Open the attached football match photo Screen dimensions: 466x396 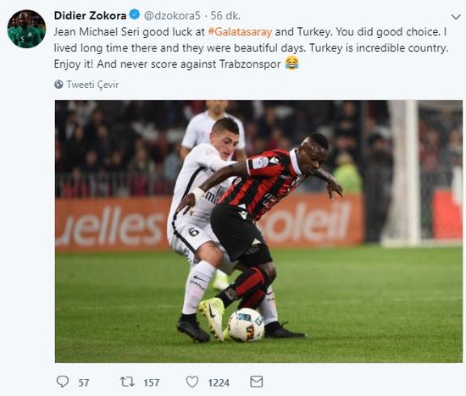(258, 231)
